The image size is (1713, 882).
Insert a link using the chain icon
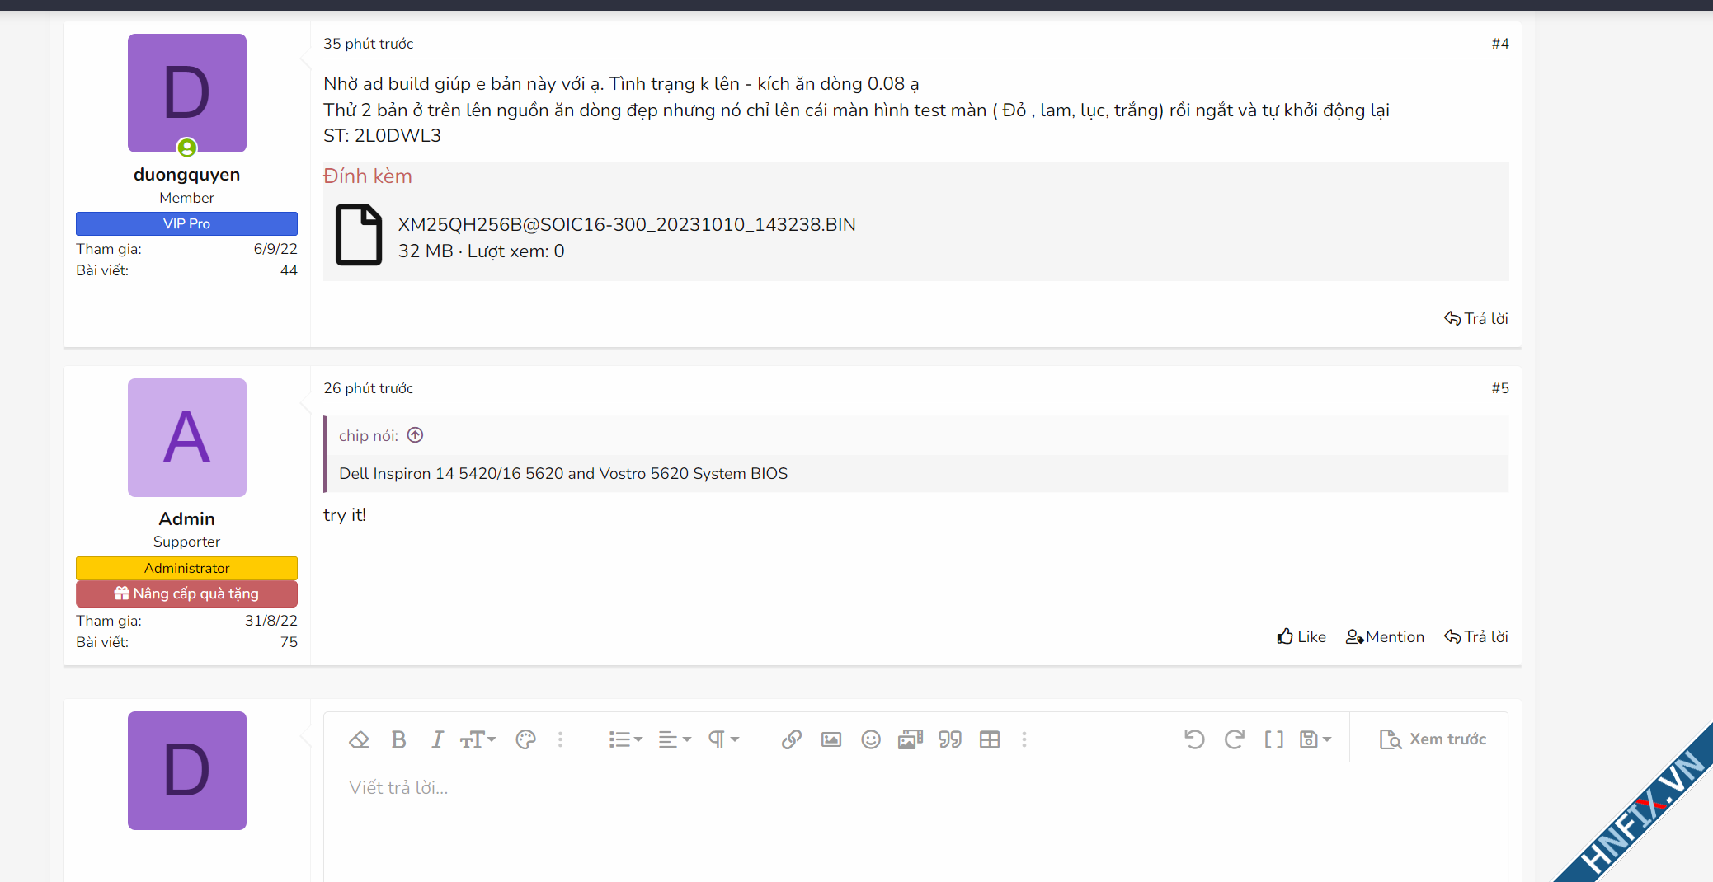tap(792, 739)
